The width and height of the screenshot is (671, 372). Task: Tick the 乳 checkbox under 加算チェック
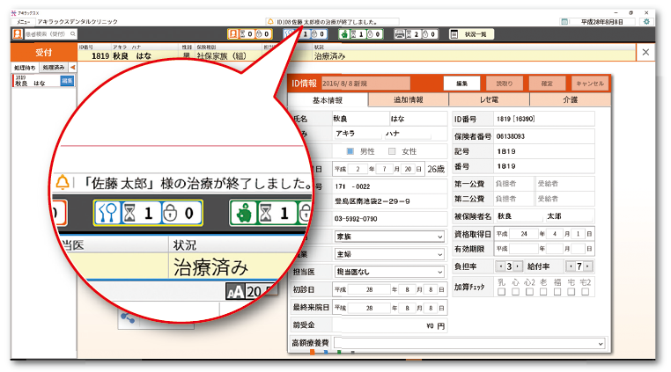(x=500, y=293)
